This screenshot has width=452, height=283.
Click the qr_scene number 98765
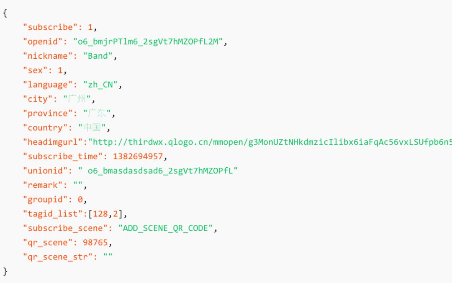coord(95,242)
